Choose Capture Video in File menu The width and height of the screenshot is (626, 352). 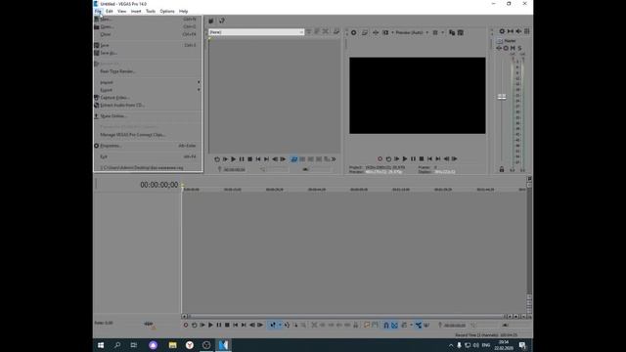pyautogui.click(x=148, y=98)
